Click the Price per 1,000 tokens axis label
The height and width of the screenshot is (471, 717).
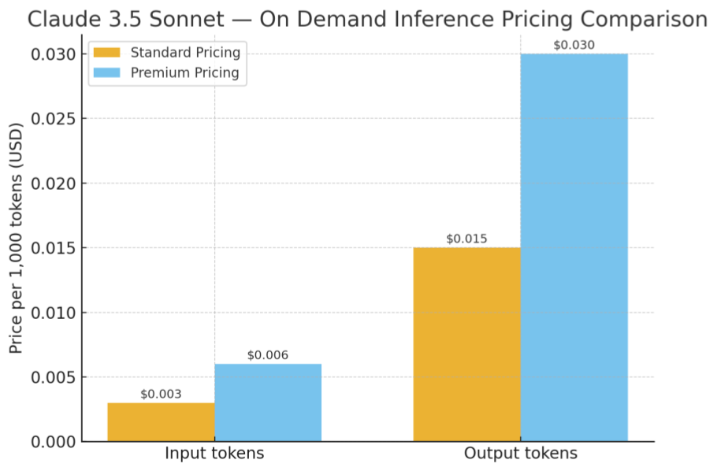click(17, 237)
